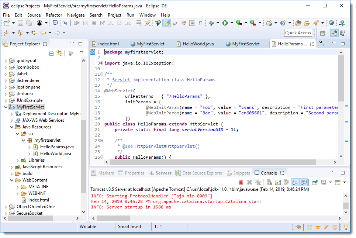Viewport: 356px width, 238px height.
Task: Toggle Mark Occurrences highlighter
Action: (167, 23)
